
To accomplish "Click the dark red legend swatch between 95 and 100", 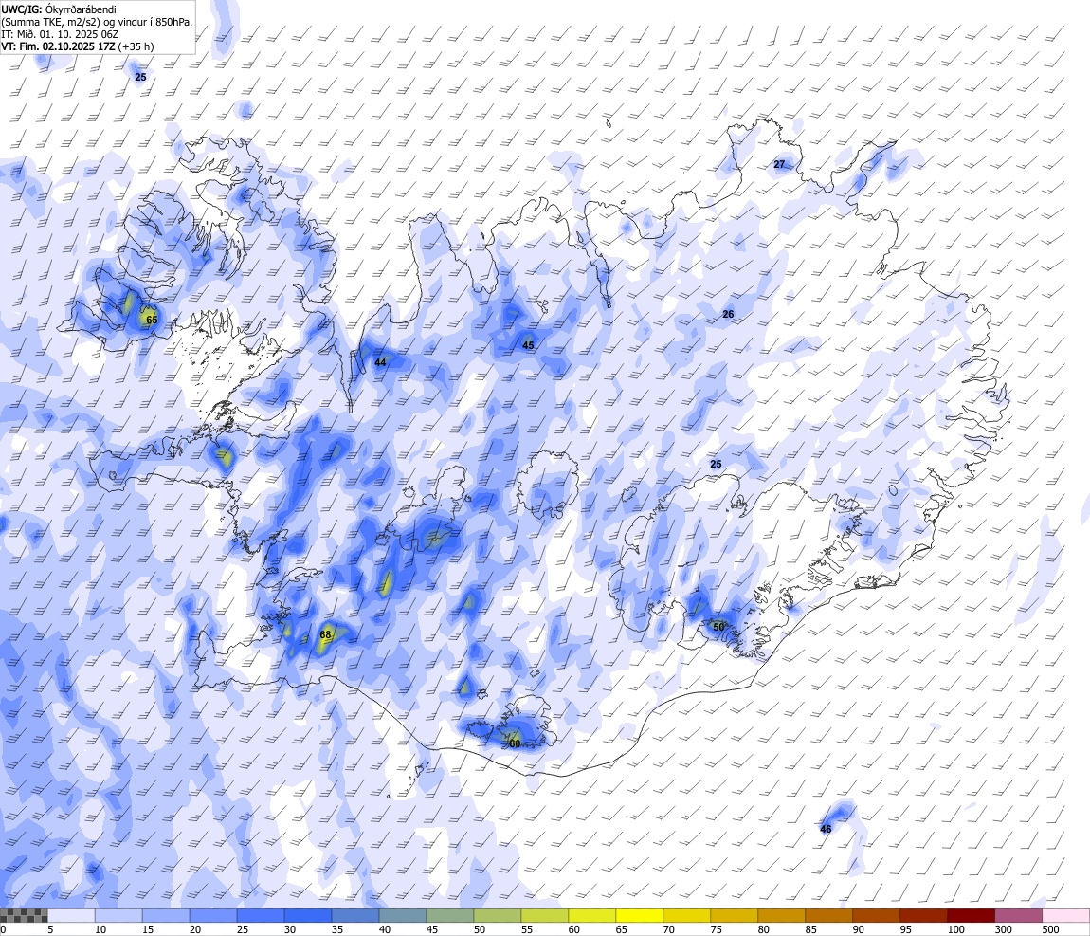I will pos(924,915).
